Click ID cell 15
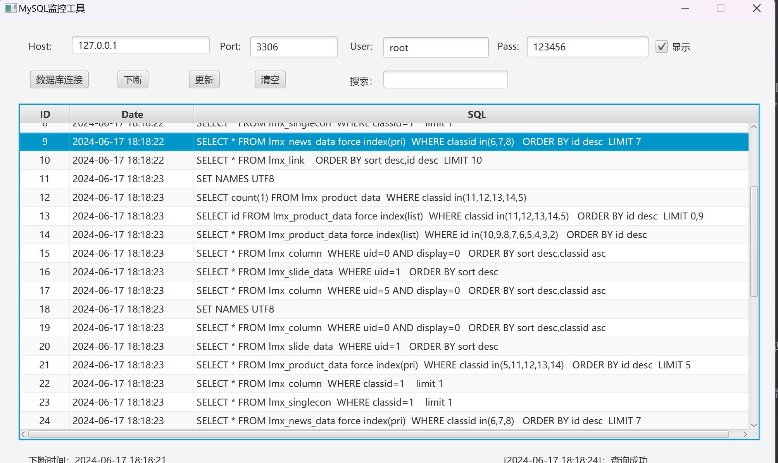Screen dimensions: 778x463 (x=45, y=253)
